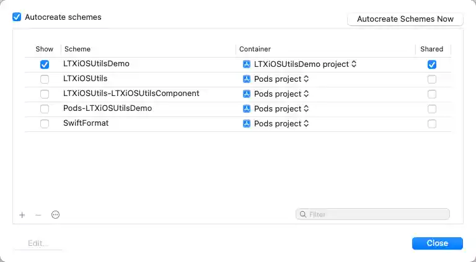
Task: Check Show for the LTXiOSUtils scheme
Action: coord(45,79)
